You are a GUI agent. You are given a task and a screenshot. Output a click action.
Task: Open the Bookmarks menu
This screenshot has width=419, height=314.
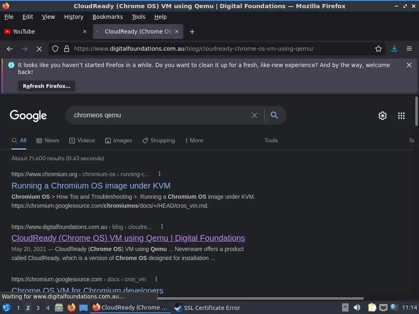click(108, 17)
